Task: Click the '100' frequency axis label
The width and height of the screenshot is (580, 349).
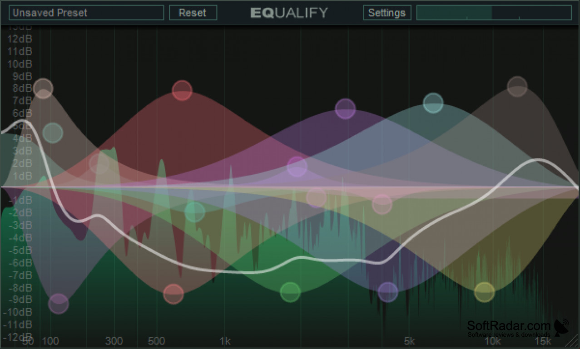Action: tap(51, 341)
